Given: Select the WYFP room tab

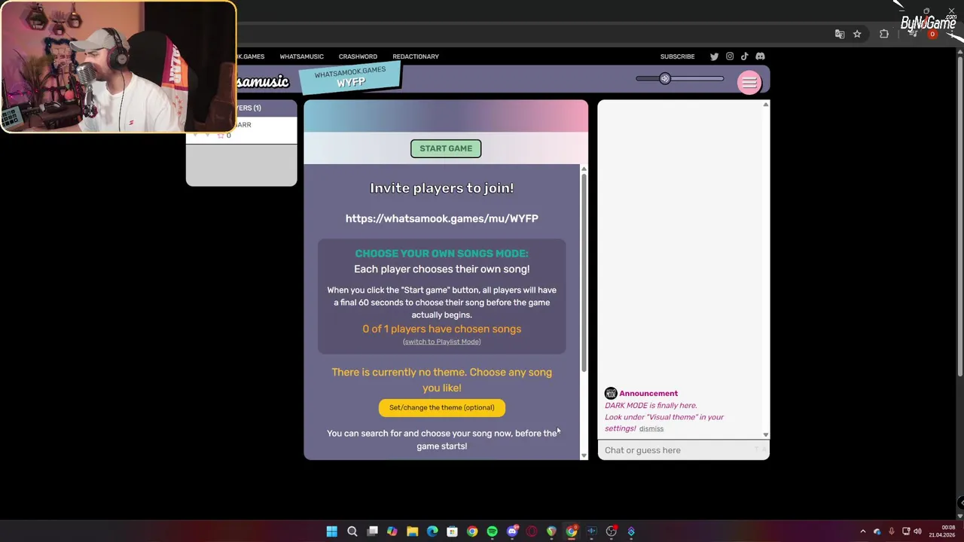Looking at the screenshot, I should click(x=350, y=78).
